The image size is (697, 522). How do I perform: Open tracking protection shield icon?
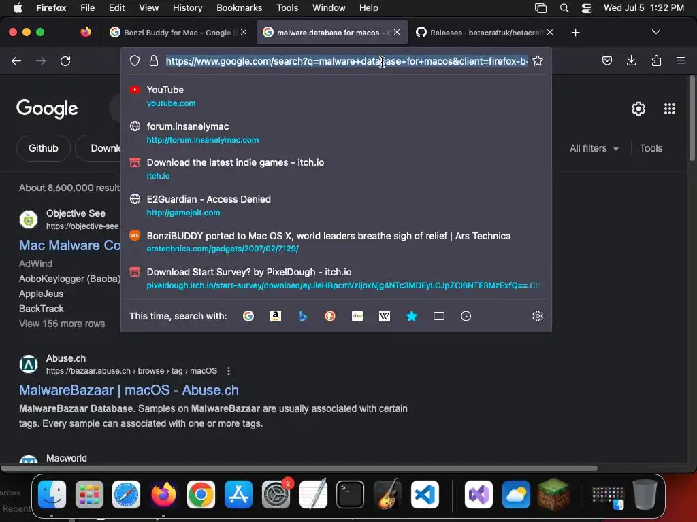pos(135,60)
